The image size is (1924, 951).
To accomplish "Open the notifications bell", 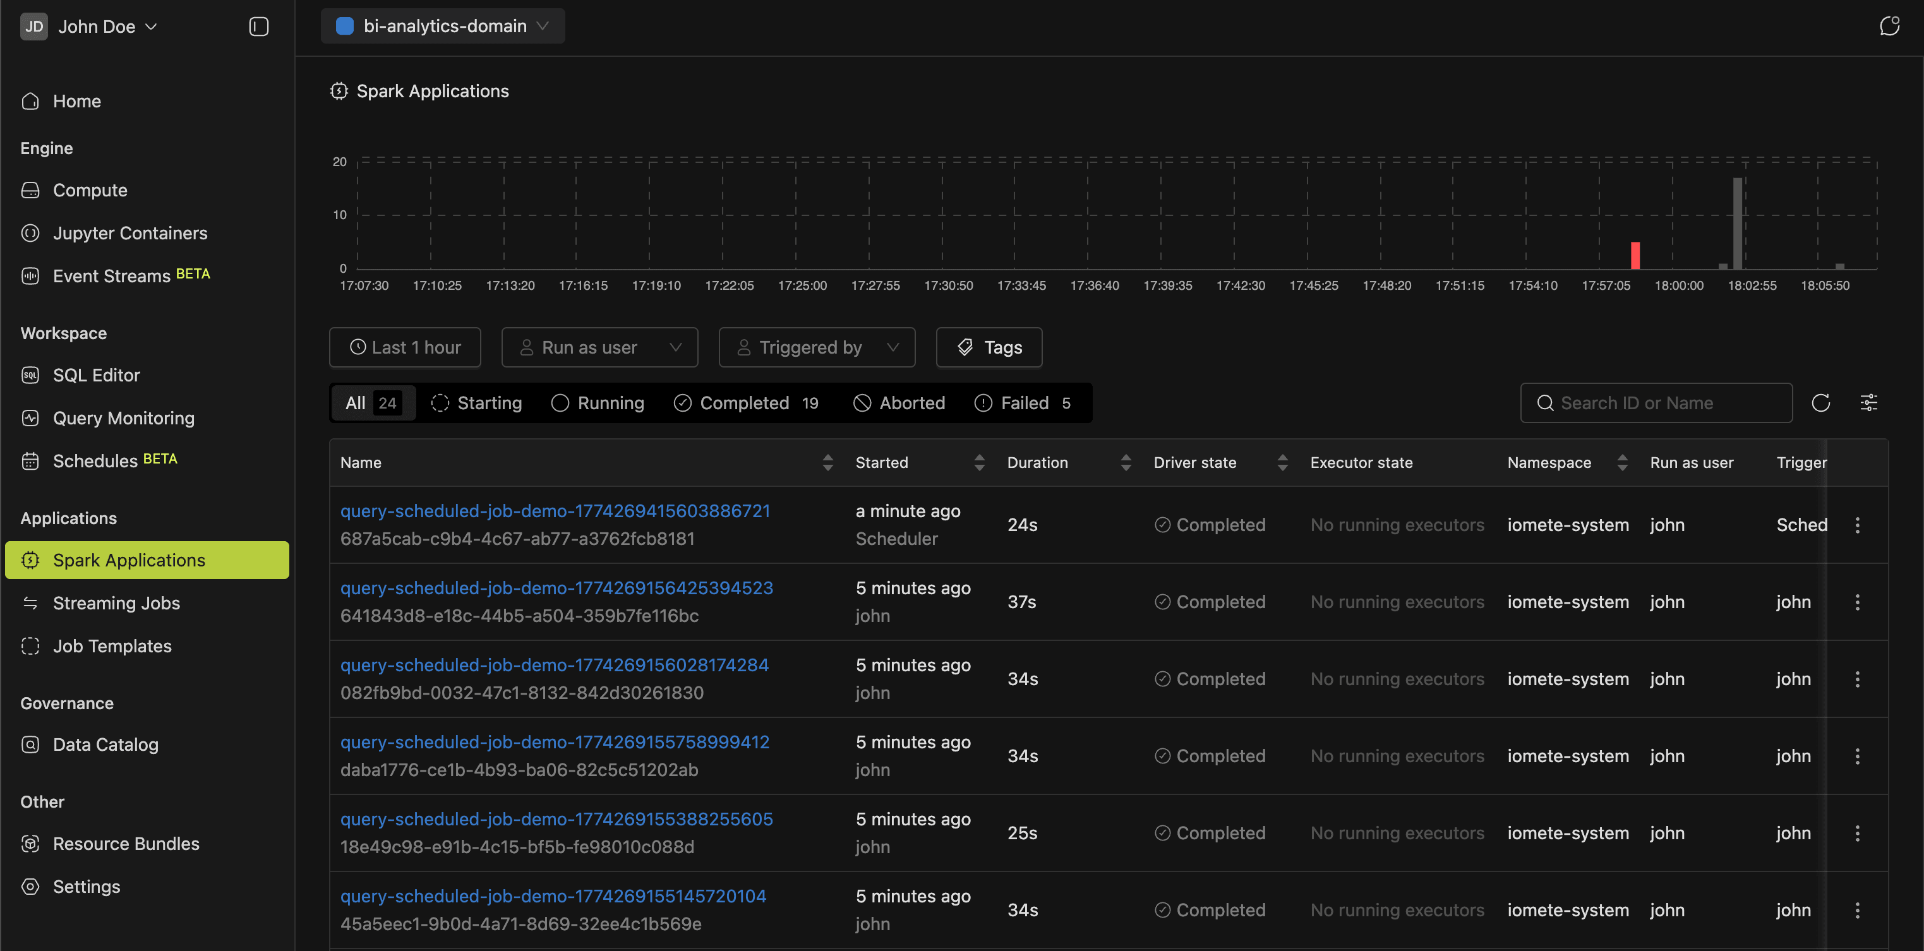I will point(1891,25).
